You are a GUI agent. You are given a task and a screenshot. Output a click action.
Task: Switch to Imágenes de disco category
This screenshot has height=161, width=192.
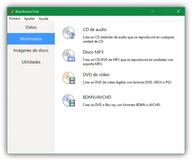31,50
